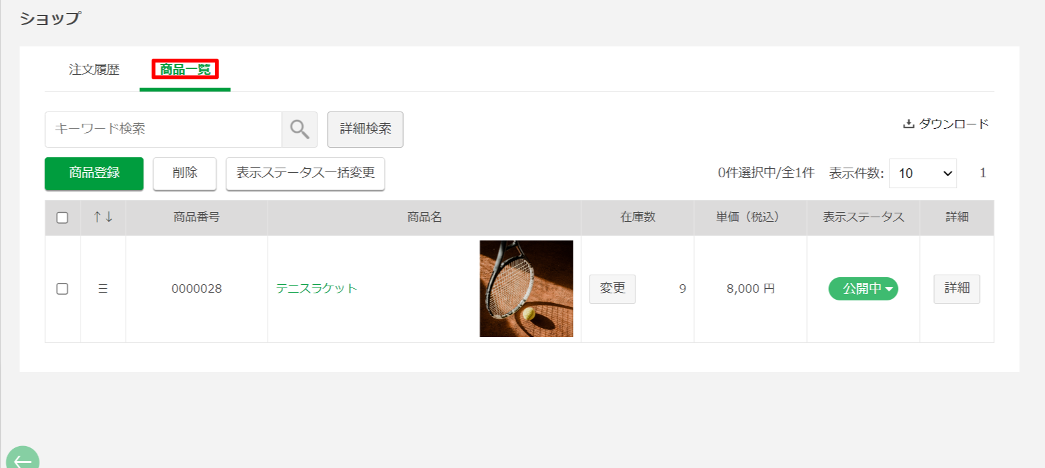Image resolution: width=1045 pixels, height=468 pixels.
Task: Tick the select-all checkbox in the header
Action: (63, 218)
